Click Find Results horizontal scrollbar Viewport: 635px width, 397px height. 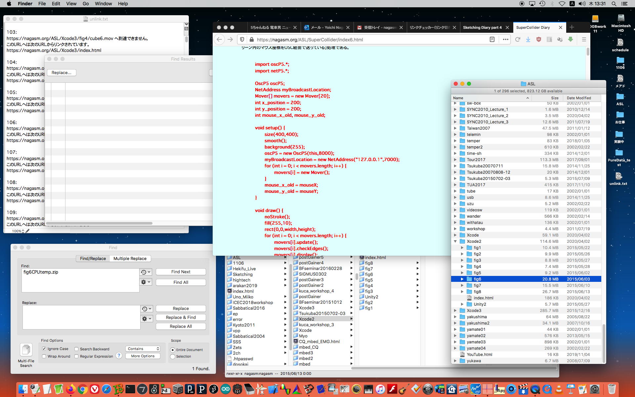point(99,223)
